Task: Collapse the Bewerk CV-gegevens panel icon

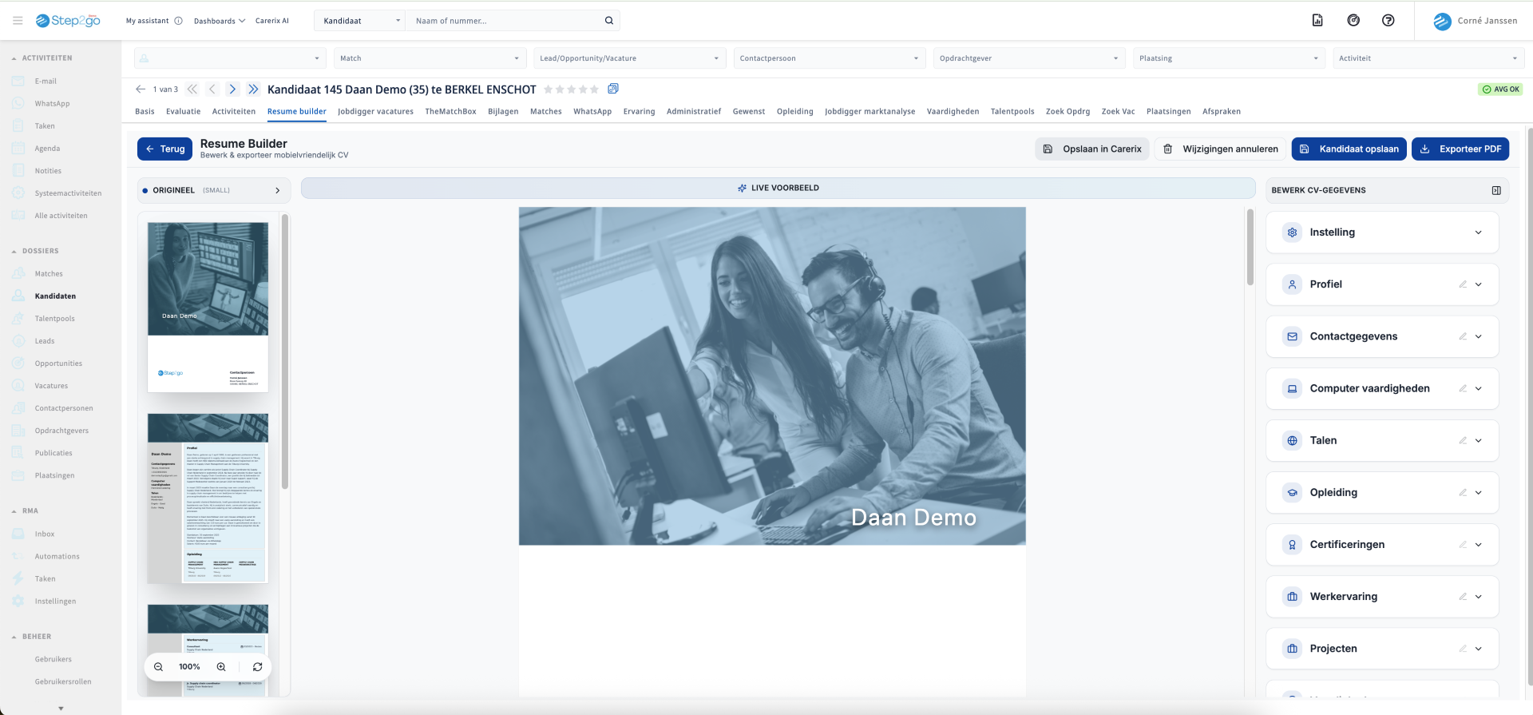Action: click(1496, 190)
